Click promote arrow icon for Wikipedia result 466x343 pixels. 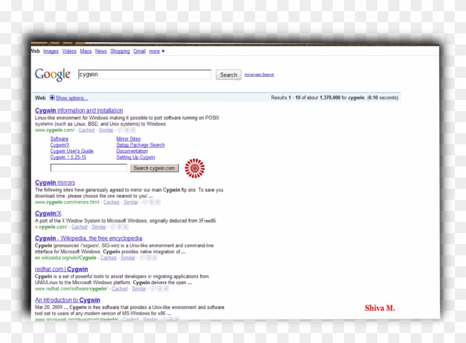click(x=149, y=258)
